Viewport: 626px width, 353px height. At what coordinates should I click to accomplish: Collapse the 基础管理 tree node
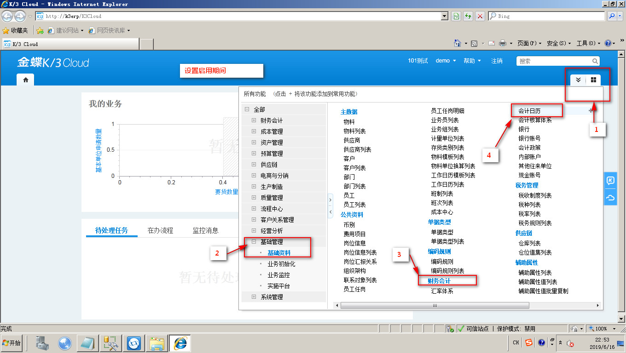tap(254, 242)
